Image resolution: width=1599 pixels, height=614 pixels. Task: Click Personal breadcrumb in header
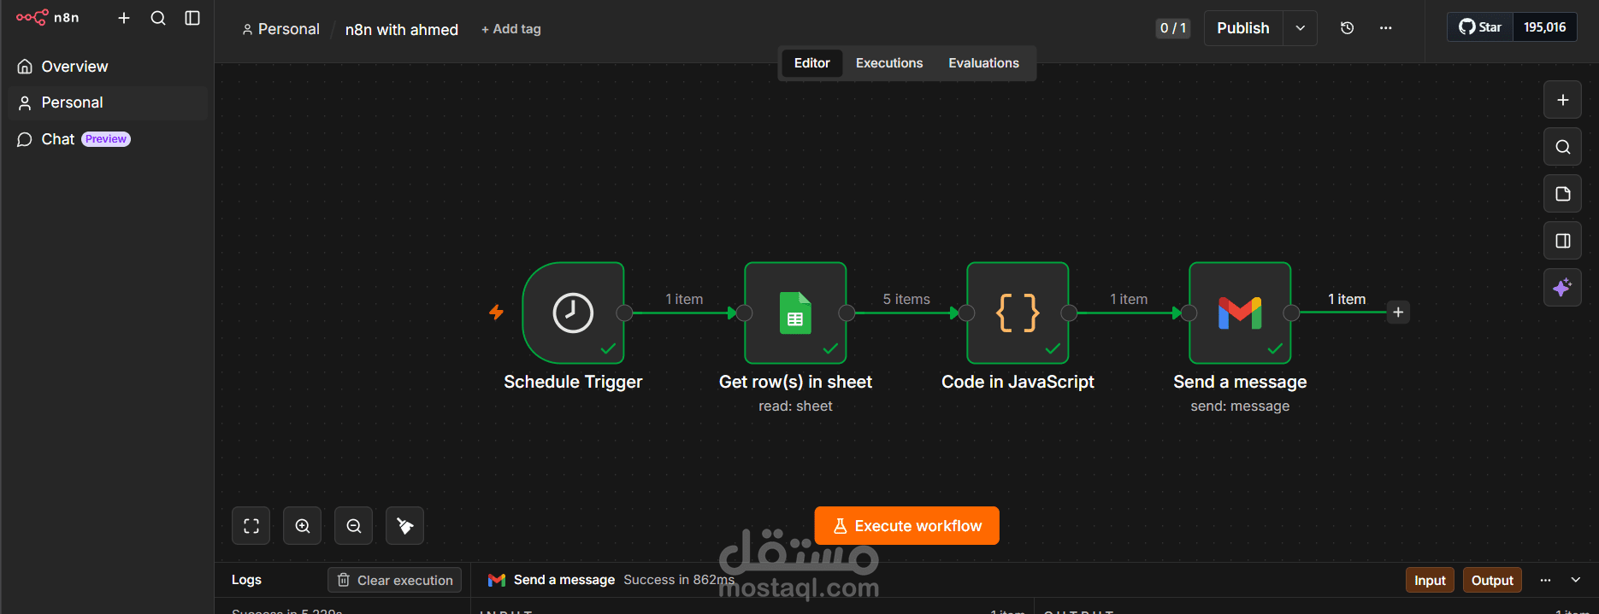coord(281,29)
